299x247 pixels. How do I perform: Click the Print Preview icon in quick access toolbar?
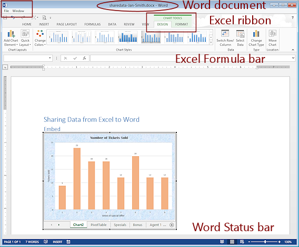44,17
